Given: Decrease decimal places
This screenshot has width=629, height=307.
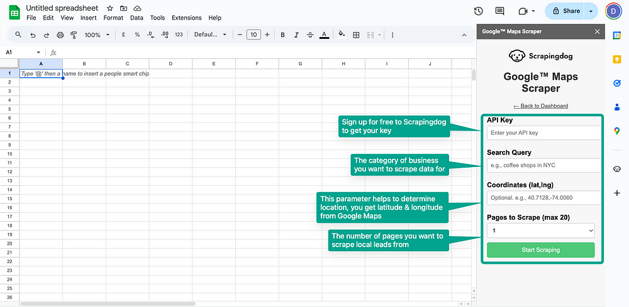Looking at the screenshot, I should 151,35.
